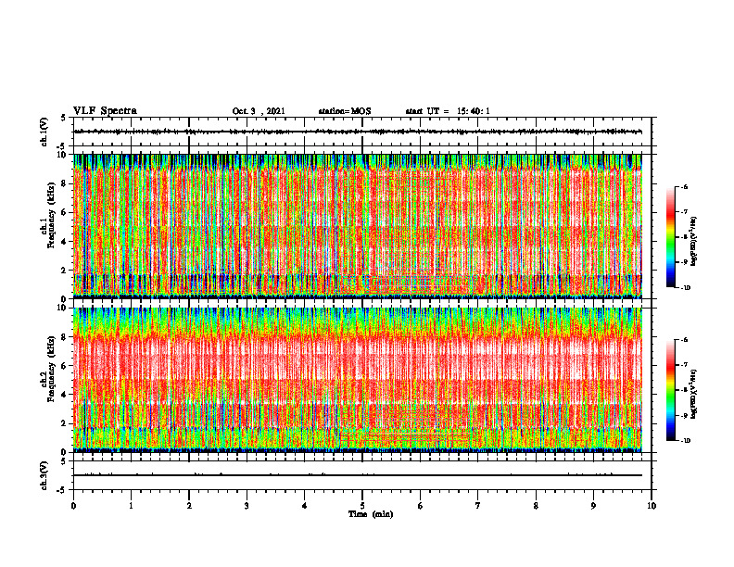
Task: Select the '5' volt tick on ch.1(V) axis
Action: pyautogui.click(x=64, y=118)
